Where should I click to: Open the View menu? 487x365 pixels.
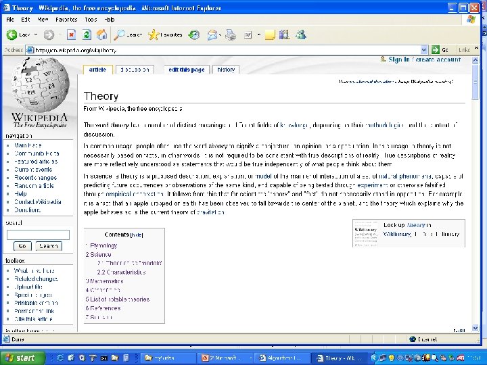click(x=43, y=20)
